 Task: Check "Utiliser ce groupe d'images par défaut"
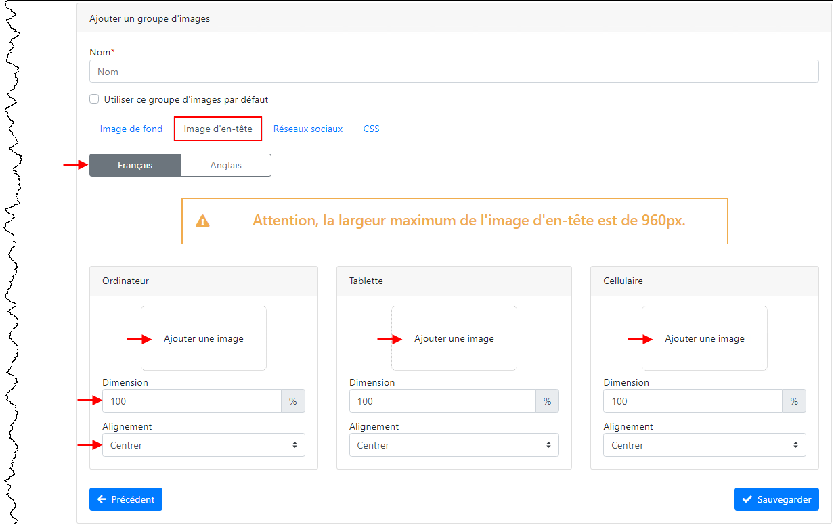pyautogui.click(x=94, y=99)
